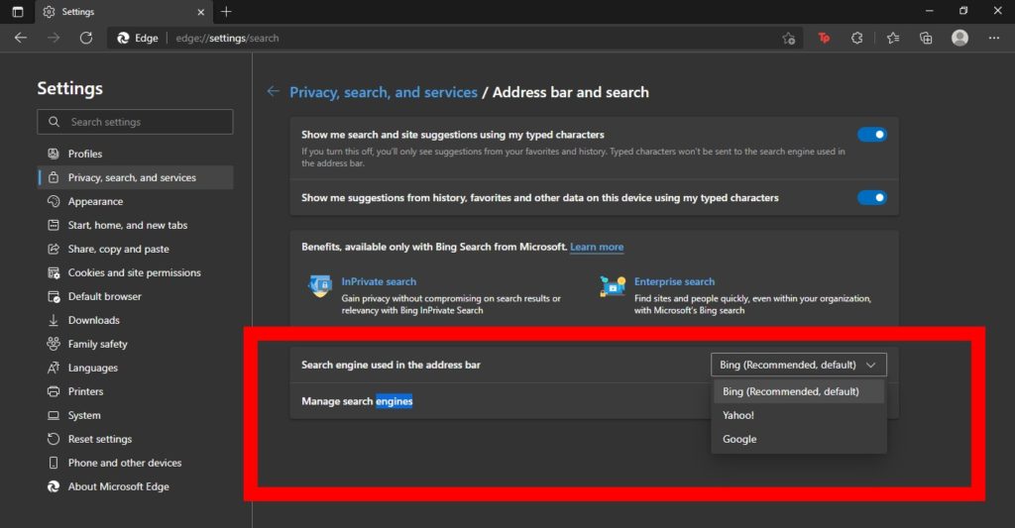
Task: Open Languages settings
Action: click(135, 368)
